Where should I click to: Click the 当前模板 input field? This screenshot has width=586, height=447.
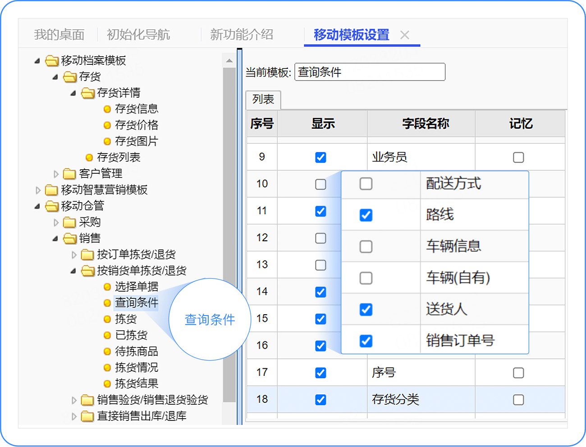pos(370,72)
